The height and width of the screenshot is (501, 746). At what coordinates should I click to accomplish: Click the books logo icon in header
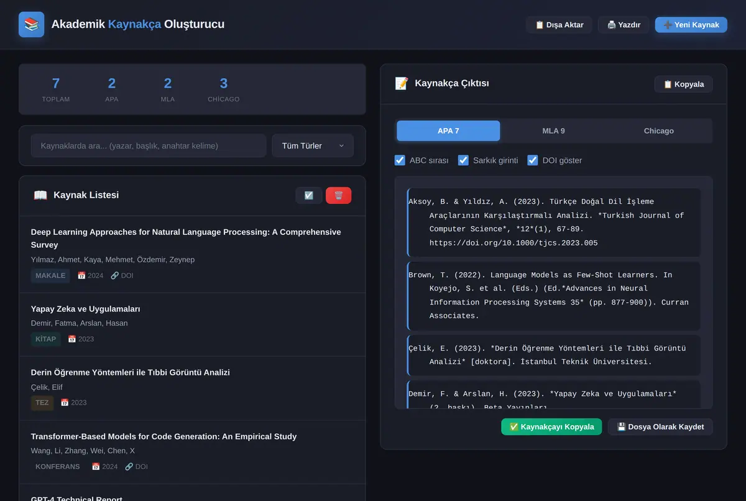pos(31,24)
